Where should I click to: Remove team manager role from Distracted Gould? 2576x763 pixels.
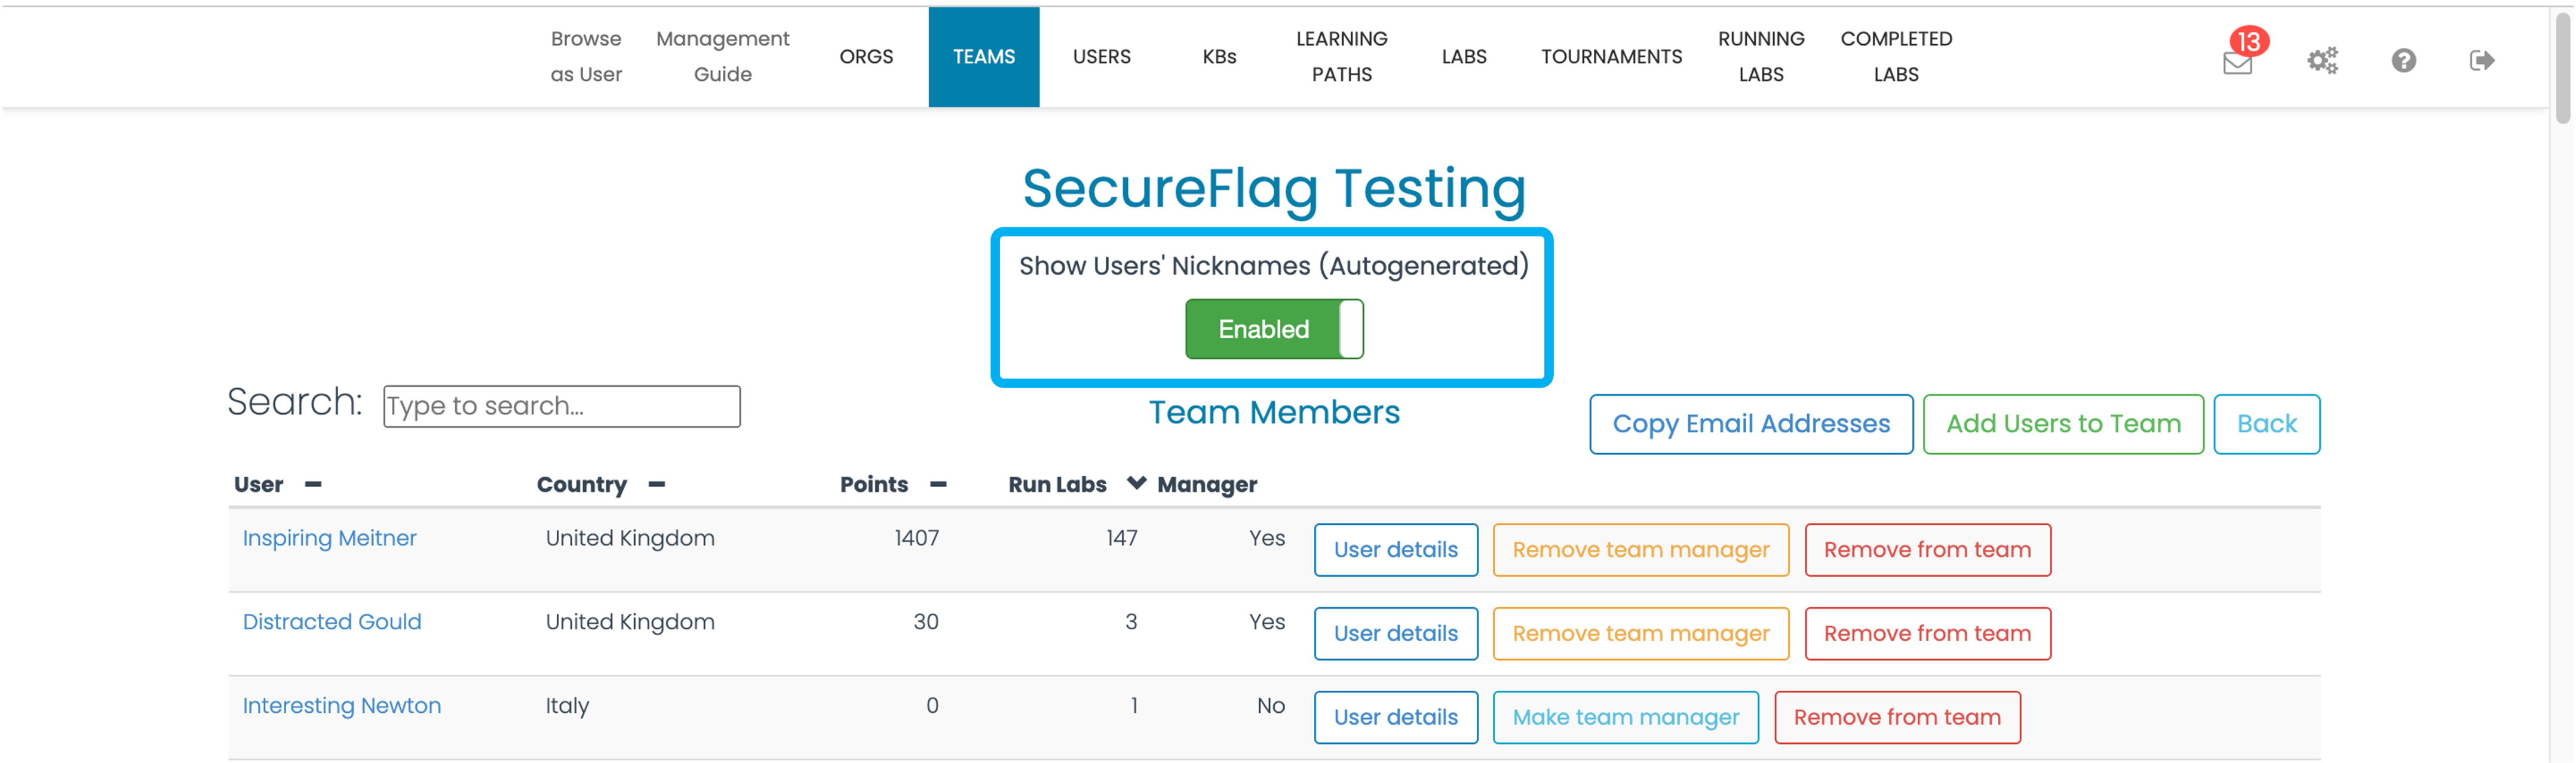[1641, 634]
